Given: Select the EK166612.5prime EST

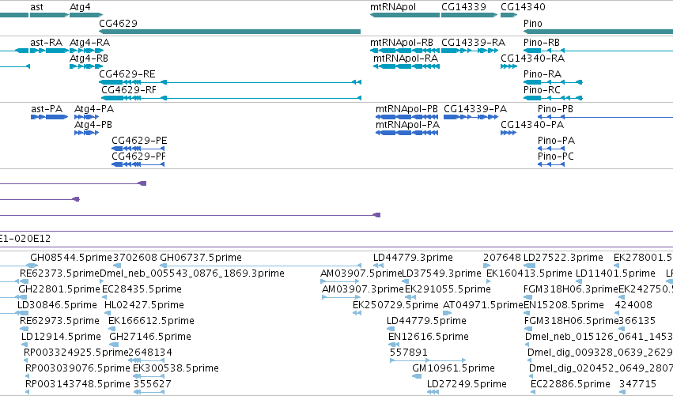Looking at the screenshot, I should pyautogui.click(x=152, y=321).
